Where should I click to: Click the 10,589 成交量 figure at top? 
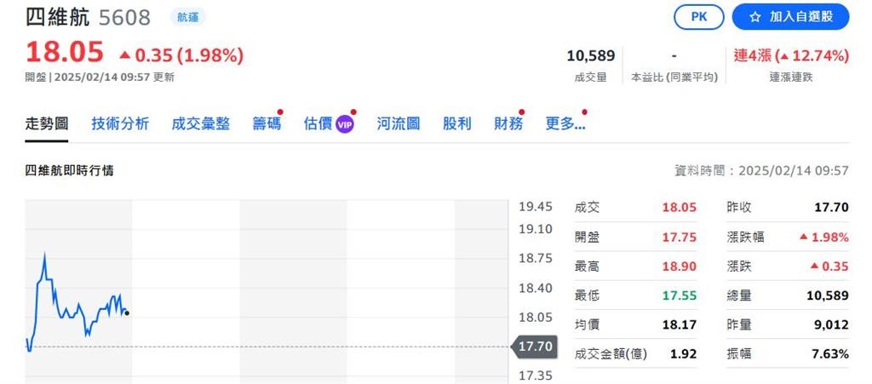[590, 56]
